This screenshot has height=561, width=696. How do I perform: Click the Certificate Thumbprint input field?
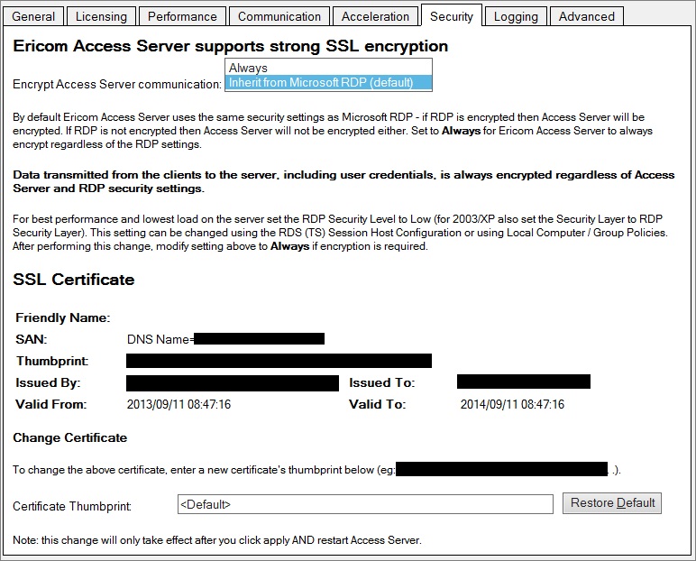coord(365,504)
